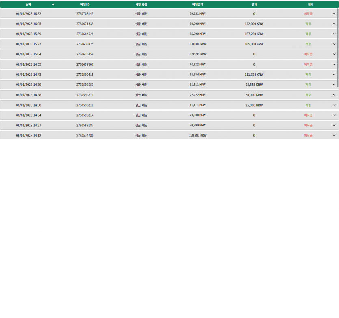Click bet amount 100,000 KRW
This screenshot has width=339, height=318.
(198, 44)
